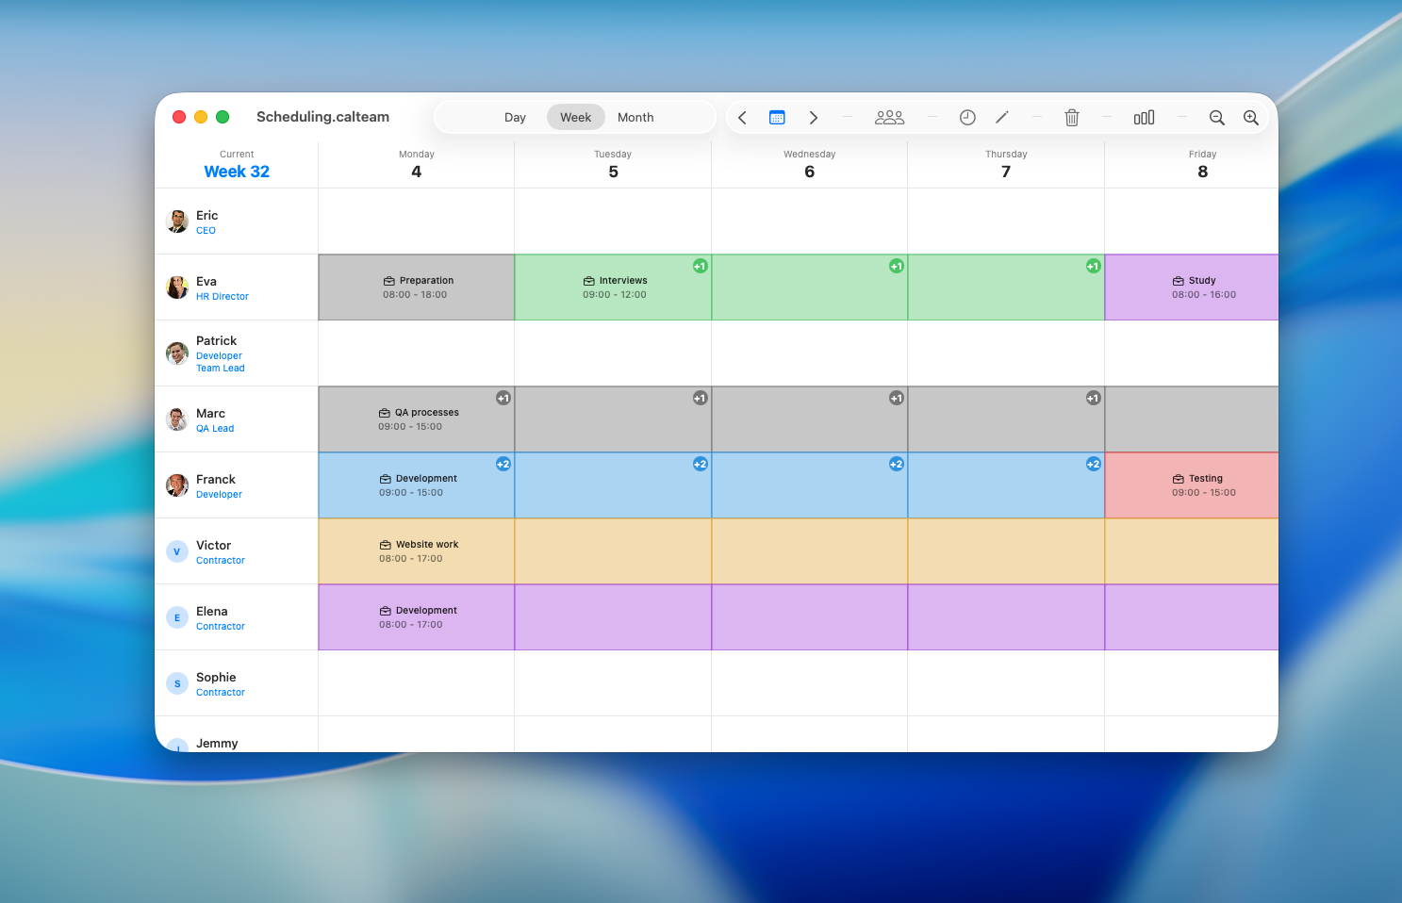Image resolution: width=1402 pixels, height=903 pixels.
Task: Select the Week view segment
Action: (x=575, y=118)
